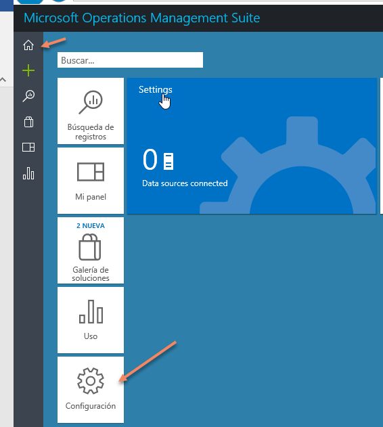
Task: Click the large 0 count number
Action: click(x=150, y=160)
